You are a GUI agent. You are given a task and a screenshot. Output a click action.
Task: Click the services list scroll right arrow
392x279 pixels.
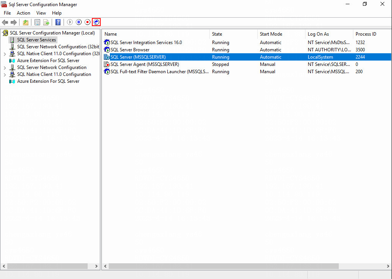388,266
